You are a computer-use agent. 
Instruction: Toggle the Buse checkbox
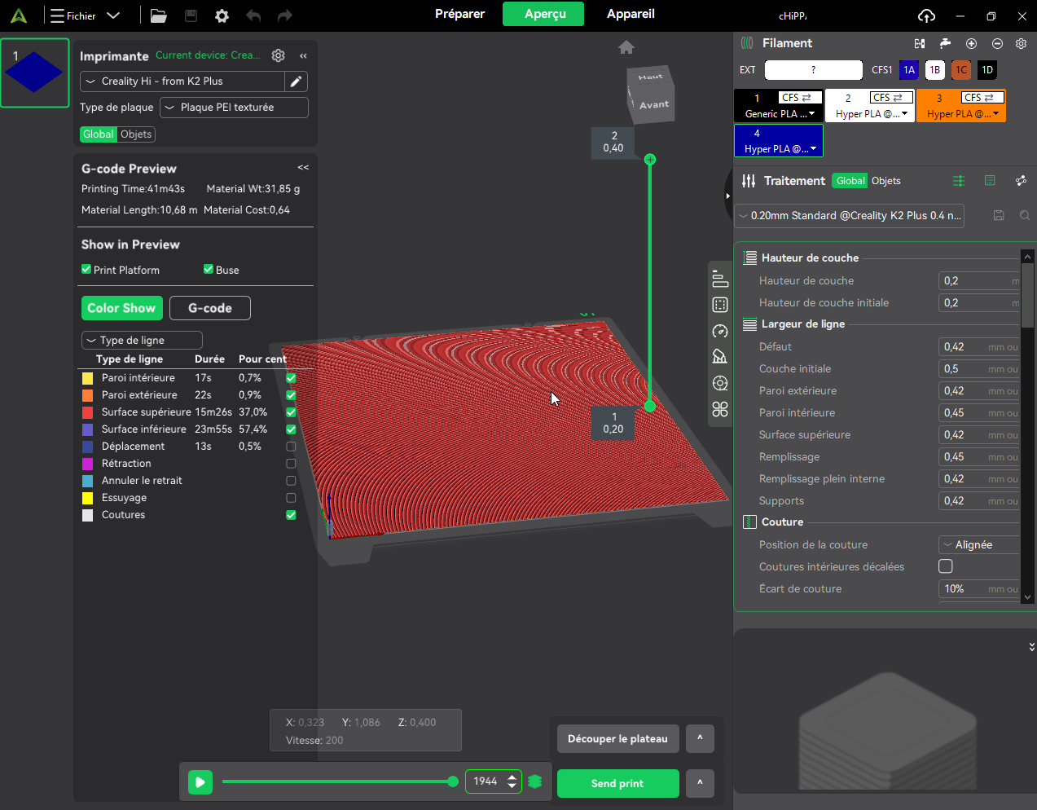click(209, 270)
